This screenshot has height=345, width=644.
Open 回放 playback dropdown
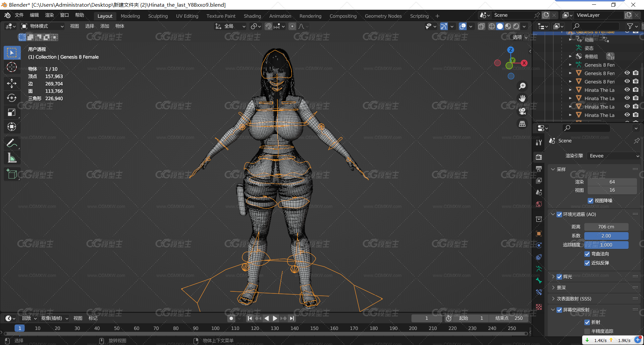point(29,318)
